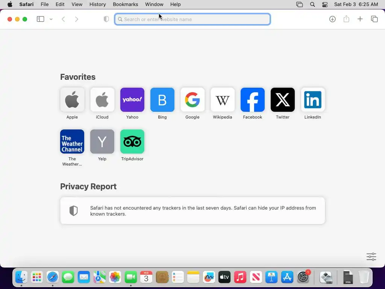Open the Window menu
This screenshot has height=289, width=385.
point(154,5)
